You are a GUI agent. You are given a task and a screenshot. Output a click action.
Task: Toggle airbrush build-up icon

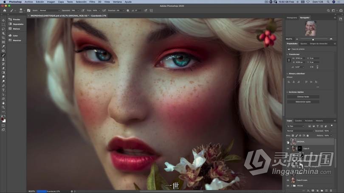point(104,11)
